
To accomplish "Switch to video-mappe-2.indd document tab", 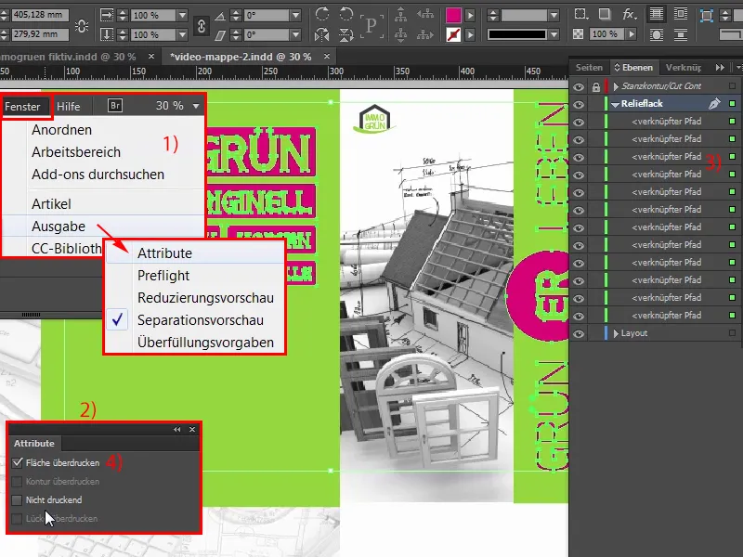I will click(241, 57).
